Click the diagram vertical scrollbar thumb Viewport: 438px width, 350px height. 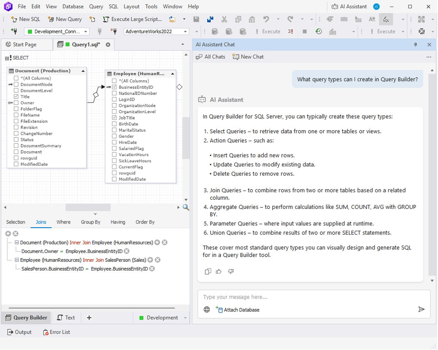(186, 138)
